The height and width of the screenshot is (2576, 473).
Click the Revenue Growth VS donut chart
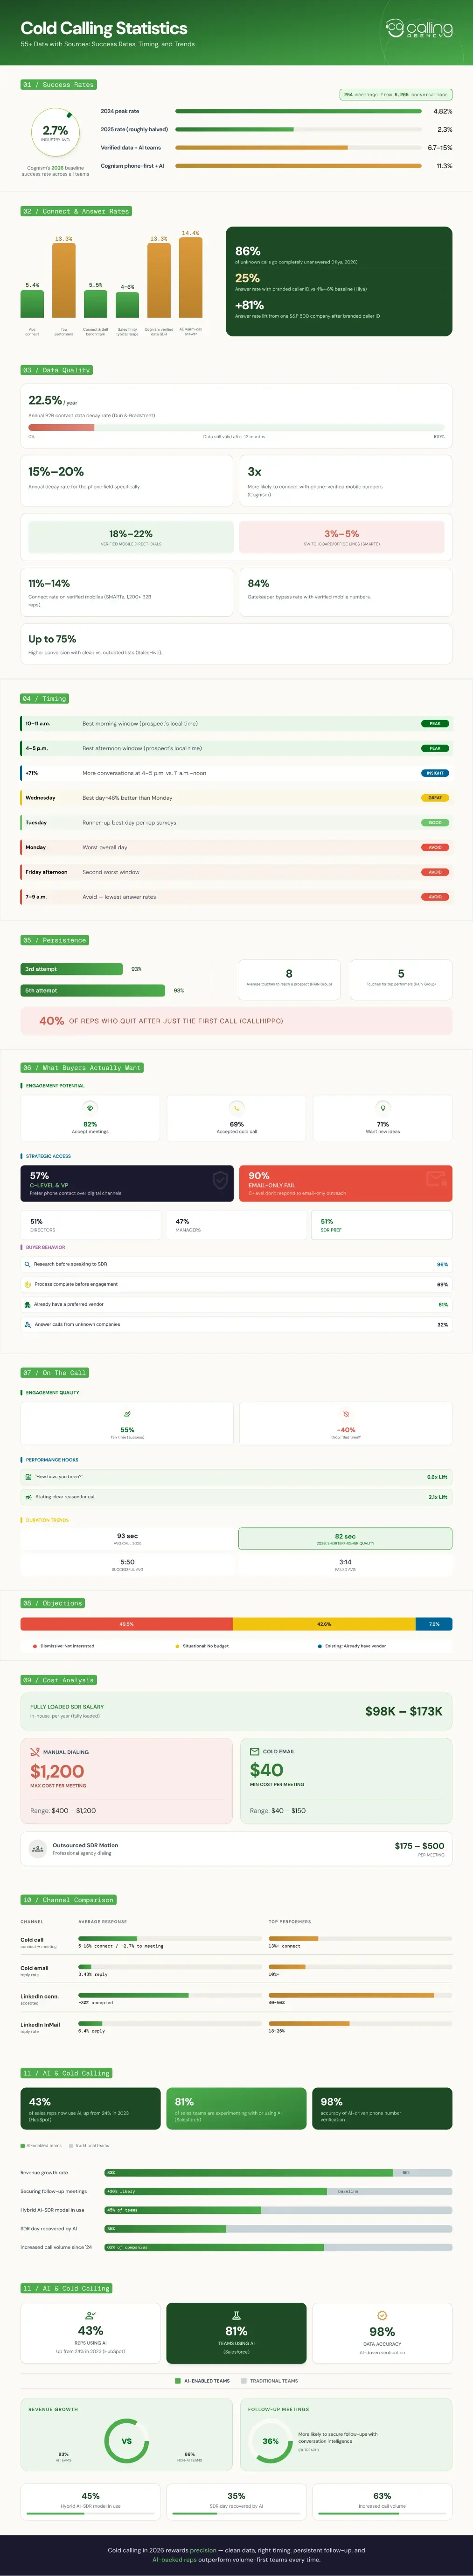coord(127,2441)
